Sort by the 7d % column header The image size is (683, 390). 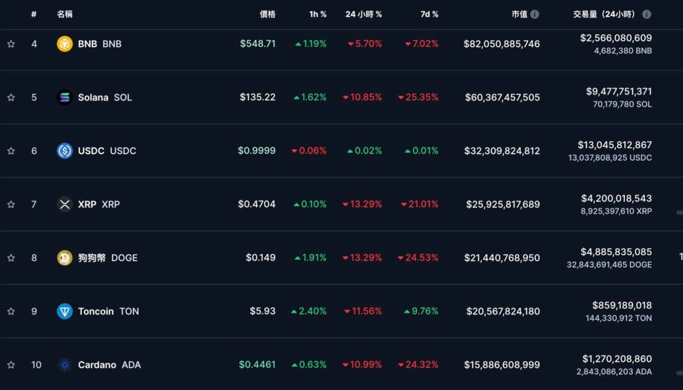pyautogui.click(x=429, y=14)
